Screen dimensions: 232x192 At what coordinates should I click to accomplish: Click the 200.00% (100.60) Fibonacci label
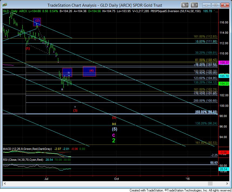coord(205,101)
